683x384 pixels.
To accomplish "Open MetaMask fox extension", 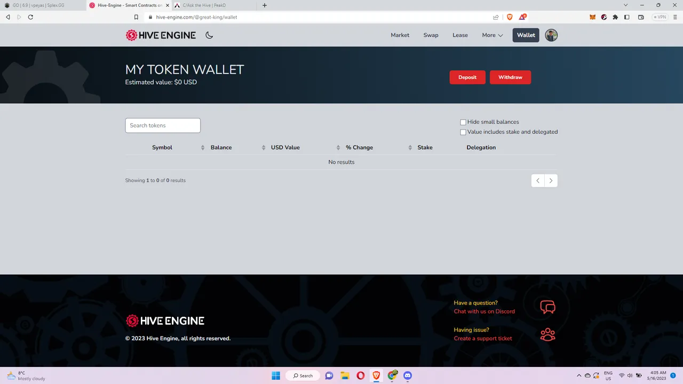I will pyautogui.click(x=592, y=17).
